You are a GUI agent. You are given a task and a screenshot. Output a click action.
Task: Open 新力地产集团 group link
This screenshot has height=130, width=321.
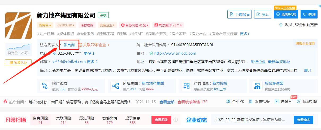(153, 83)
